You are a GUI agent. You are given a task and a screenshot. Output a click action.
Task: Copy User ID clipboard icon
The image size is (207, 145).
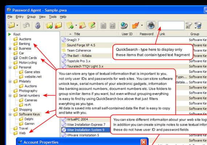103,25
